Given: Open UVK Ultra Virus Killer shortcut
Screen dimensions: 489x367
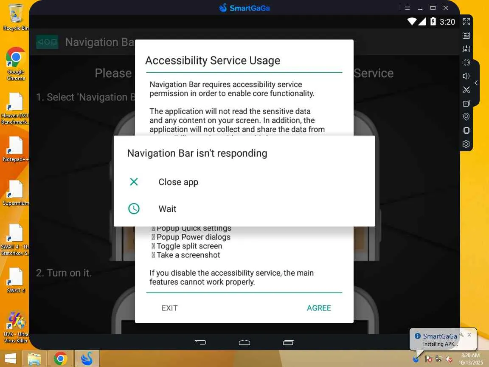Looking at the screenshot, I should point(15,327).
